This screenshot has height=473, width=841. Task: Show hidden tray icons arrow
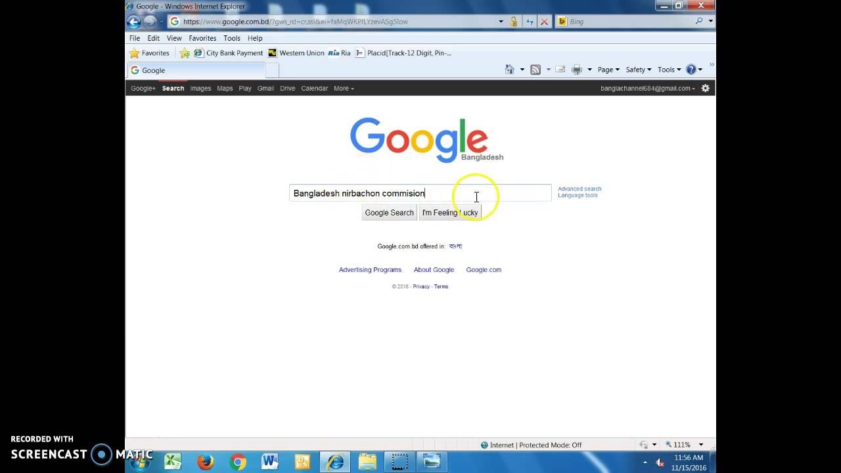[645, 462]
